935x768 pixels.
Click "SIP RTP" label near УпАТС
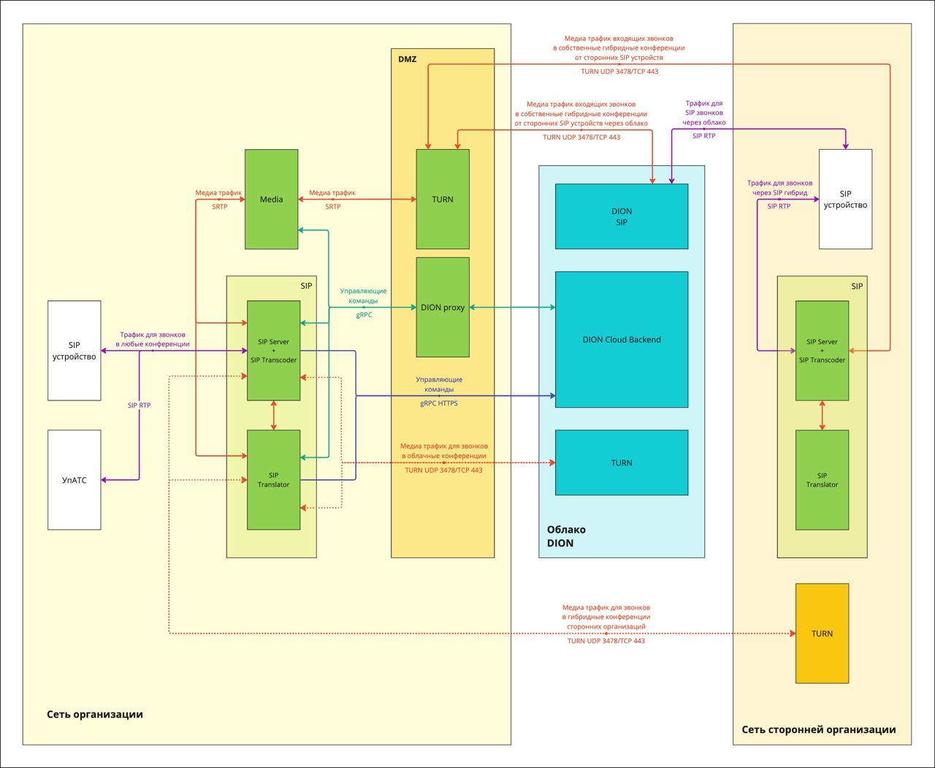pyautogui.click(x=139, y=405)
